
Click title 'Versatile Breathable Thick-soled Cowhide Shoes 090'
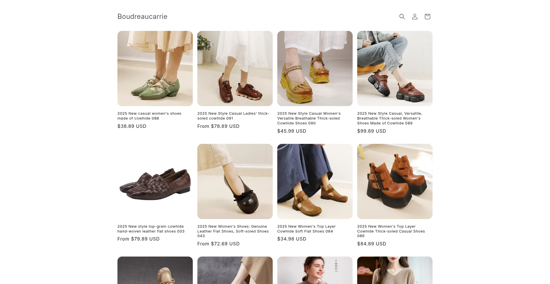click(x=309, y=118)
